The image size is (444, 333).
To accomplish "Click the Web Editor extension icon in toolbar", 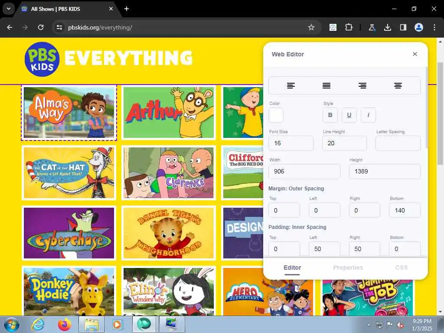I will coord(333,27).
